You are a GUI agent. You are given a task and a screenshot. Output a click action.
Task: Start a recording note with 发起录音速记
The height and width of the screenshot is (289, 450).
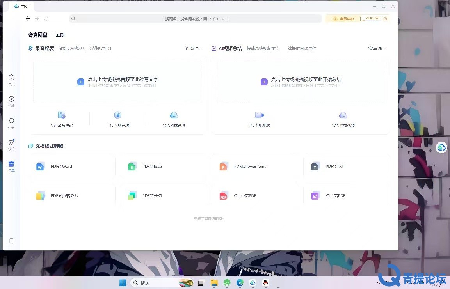(x=61, y=119)
